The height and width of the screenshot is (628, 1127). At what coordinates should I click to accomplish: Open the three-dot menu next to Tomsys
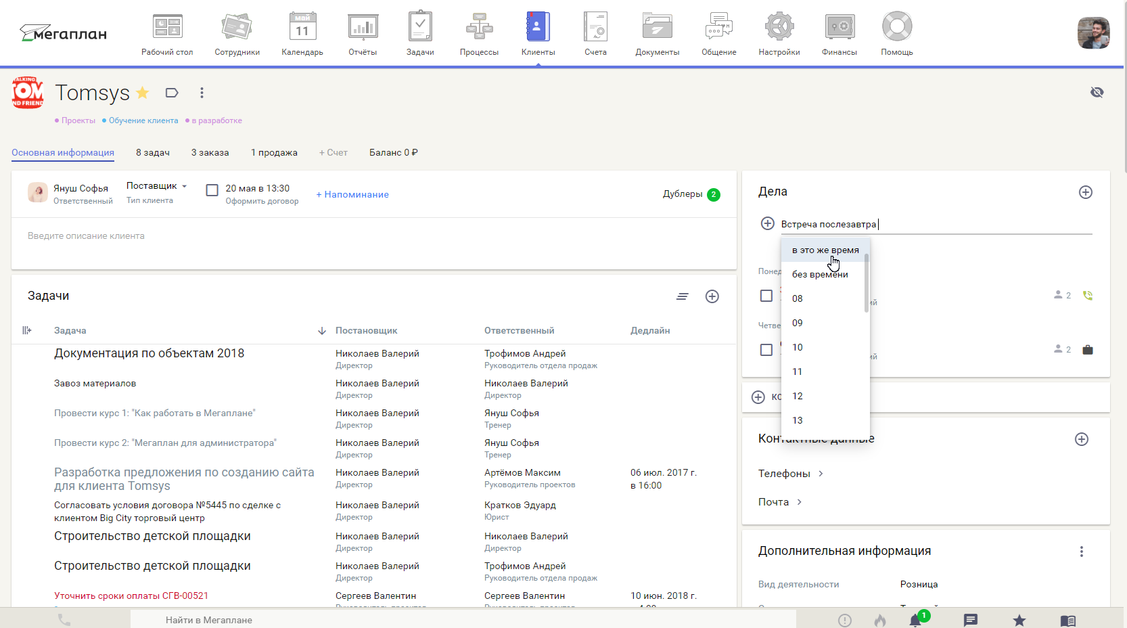tap(202, 93)
